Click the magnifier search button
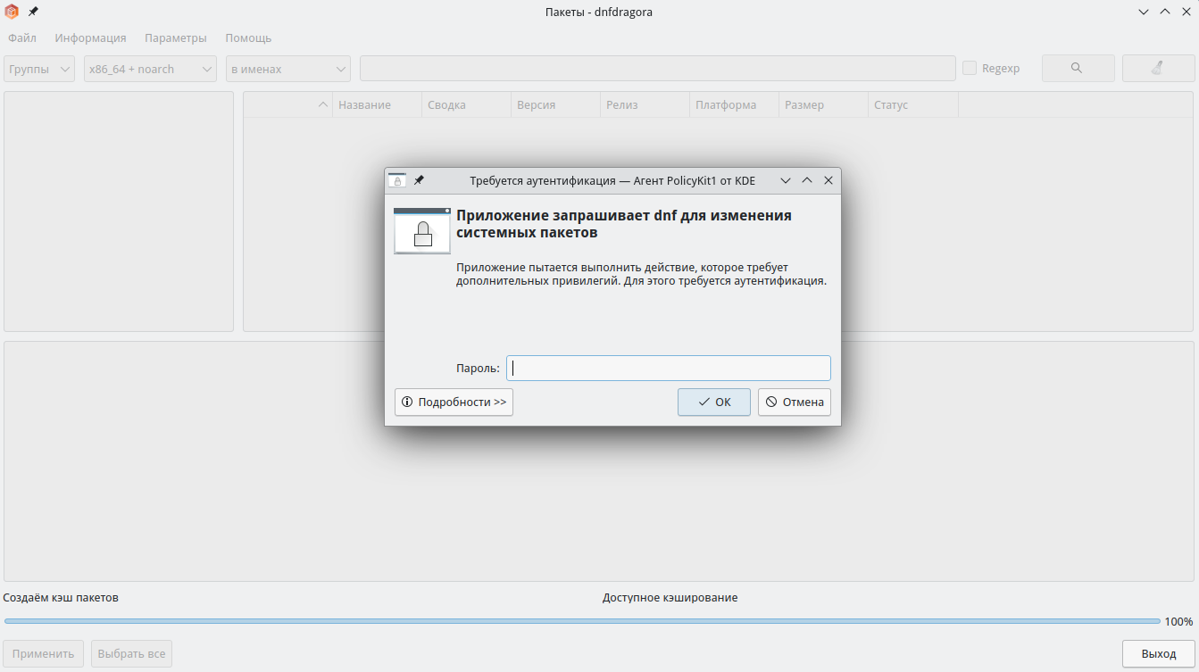This screenshot has height=672, width=1199. point(1078,69)
